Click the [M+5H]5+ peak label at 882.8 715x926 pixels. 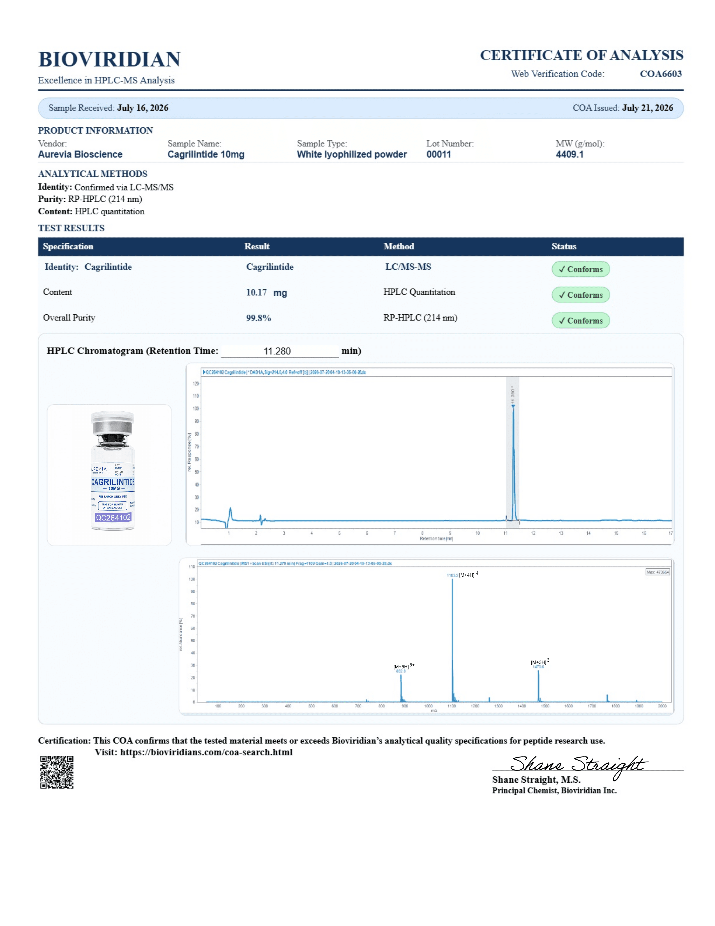click(x=404, y=668)
